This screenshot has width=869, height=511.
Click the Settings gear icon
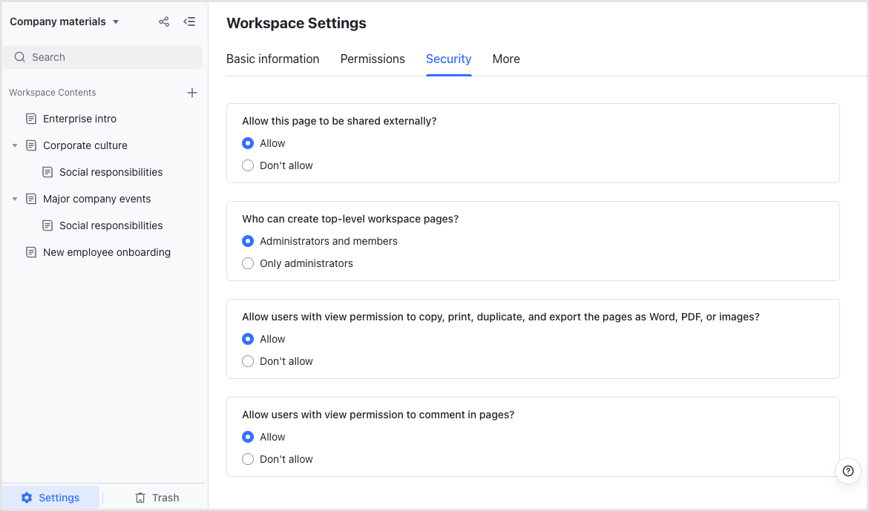coord(27,498)
